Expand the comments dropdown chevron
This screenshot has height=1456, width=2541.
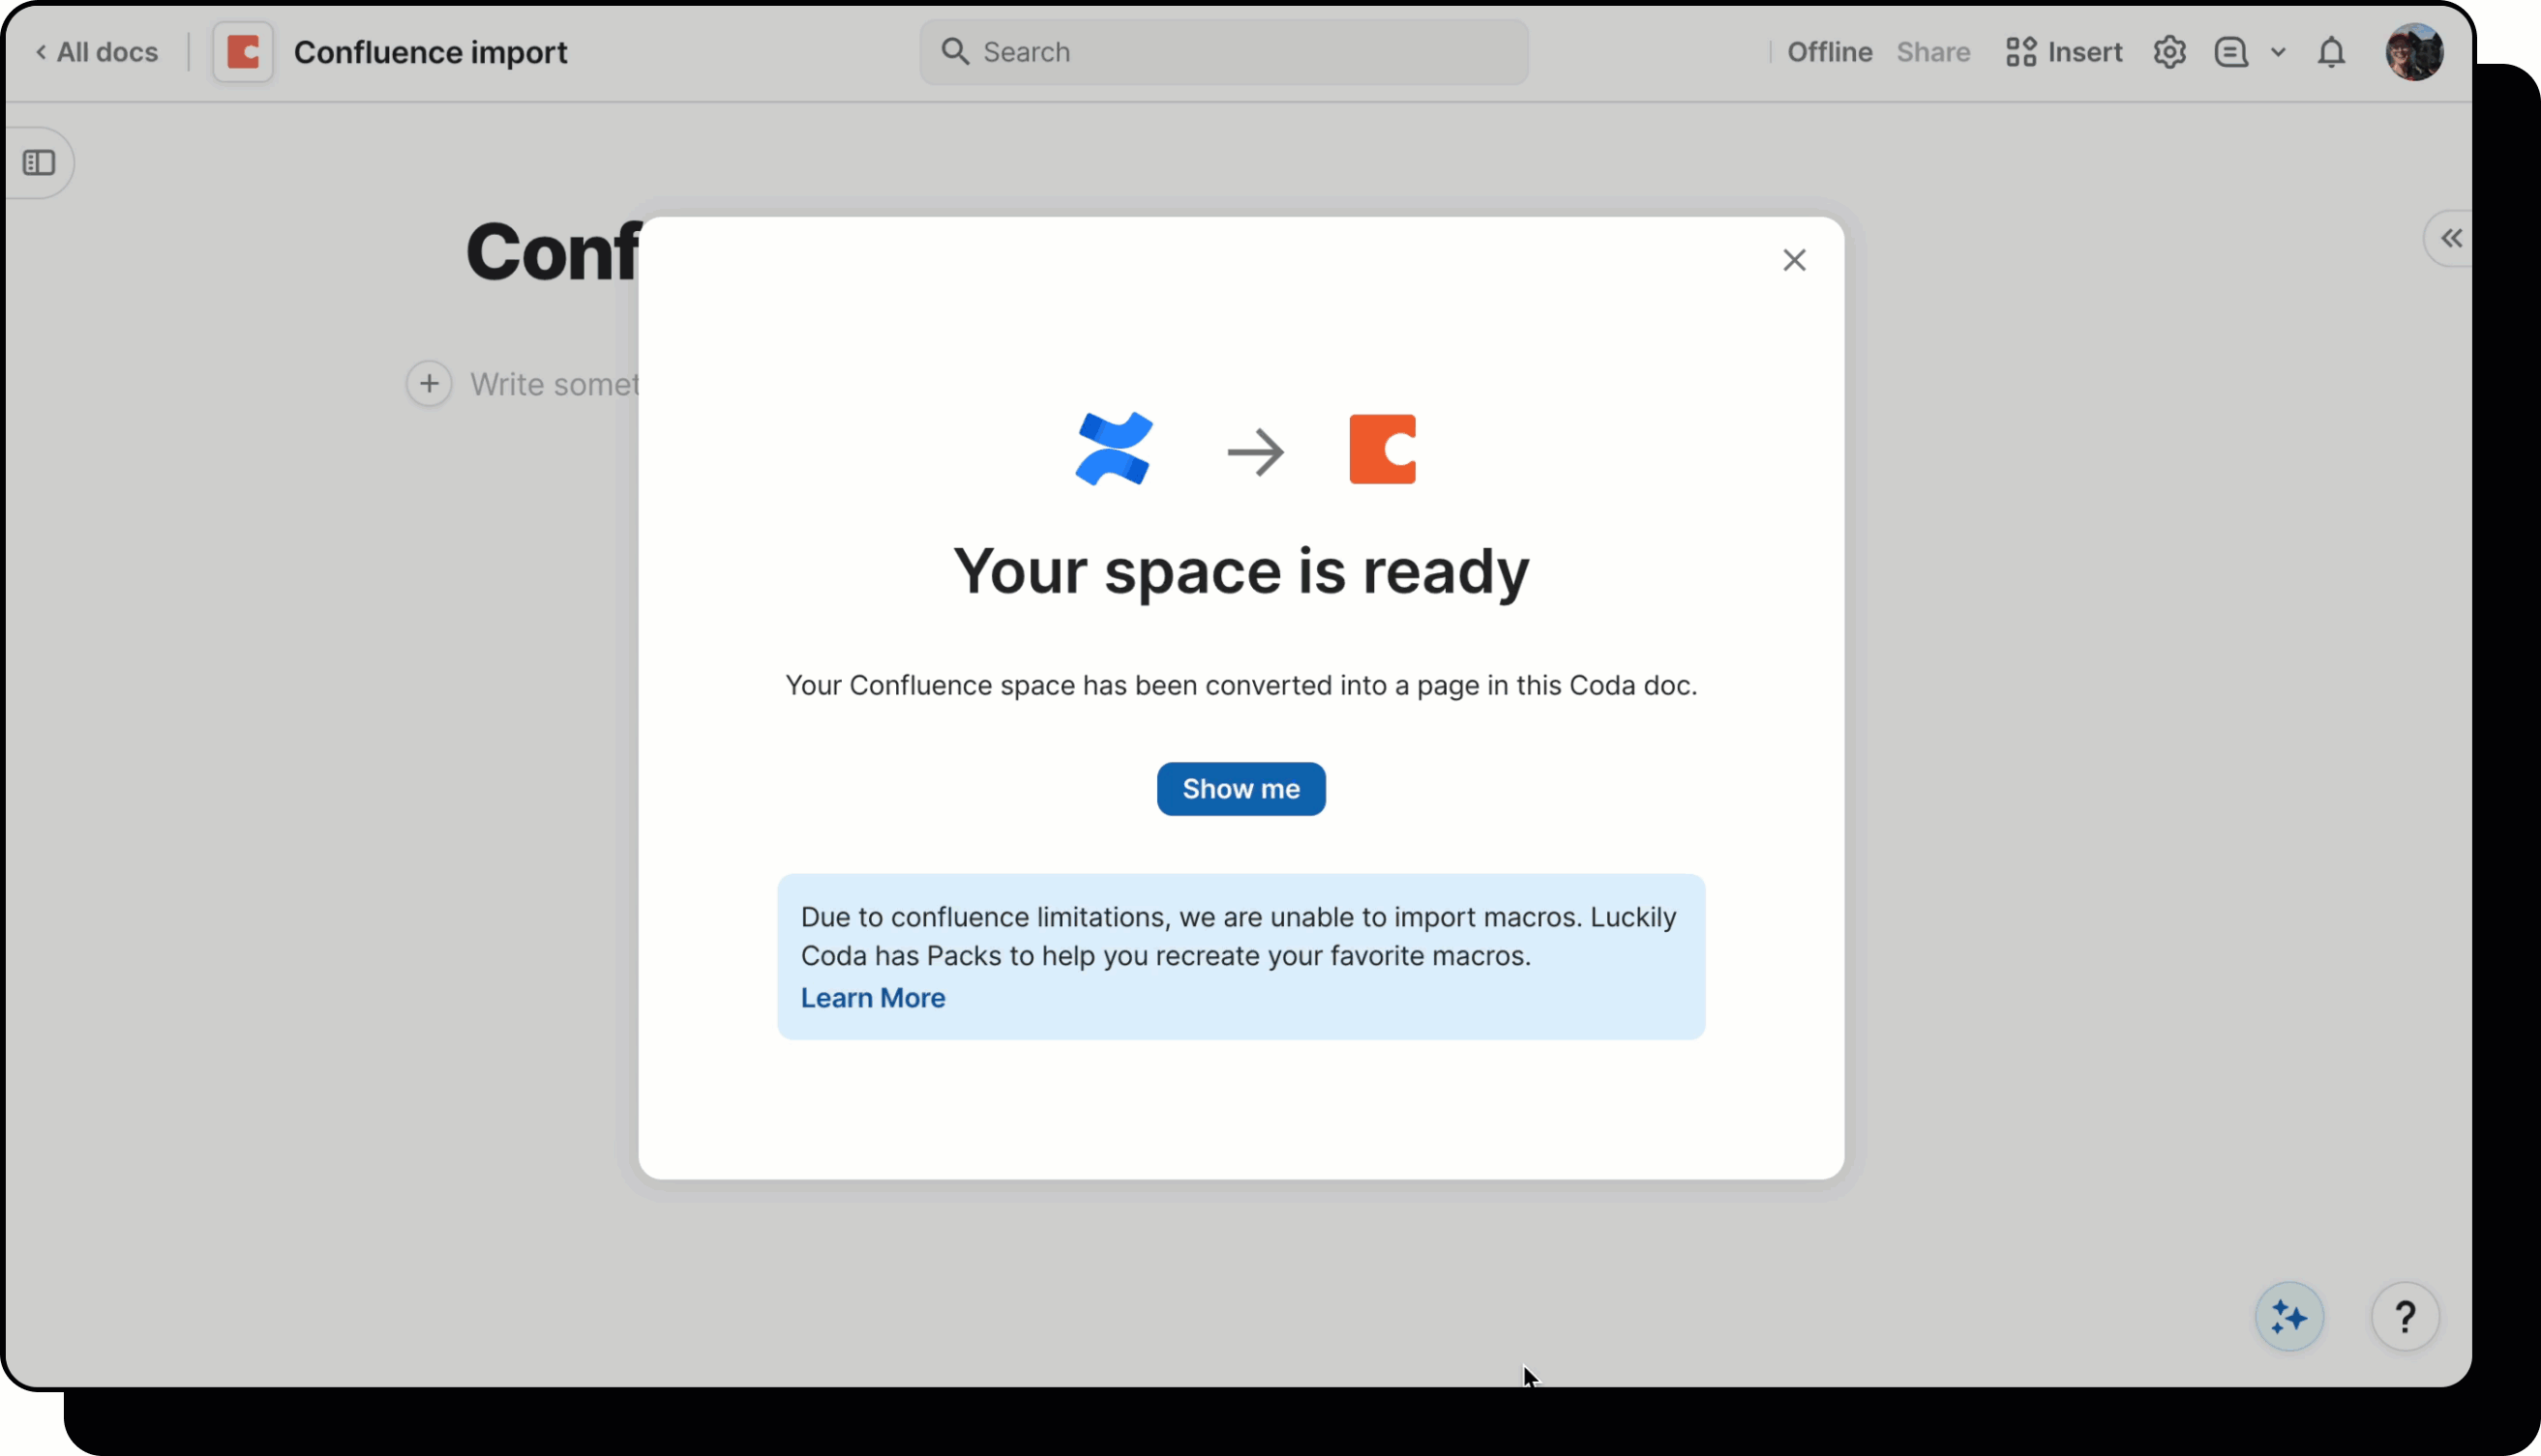[x=2278, y=52]
